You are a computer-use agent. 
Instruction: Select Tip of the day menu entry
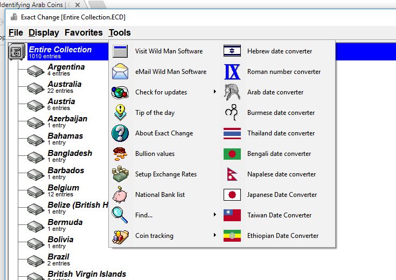coord(155,113)
